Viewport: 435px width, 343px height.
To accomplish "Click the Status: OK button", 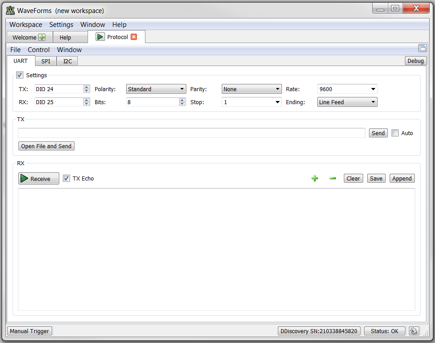I will click(385, 331).
